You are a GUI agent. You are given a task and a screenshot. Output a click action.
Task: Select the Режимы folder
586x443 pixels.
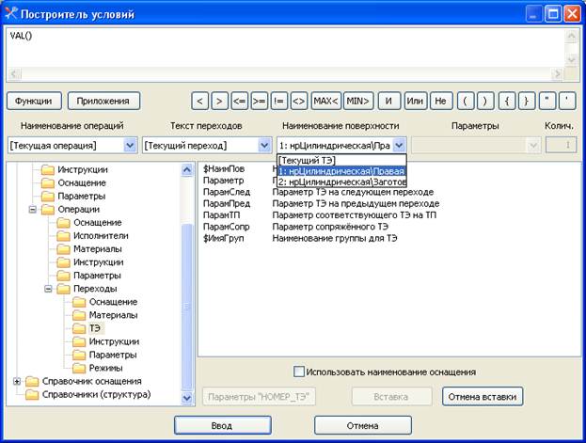pos(105,368)
